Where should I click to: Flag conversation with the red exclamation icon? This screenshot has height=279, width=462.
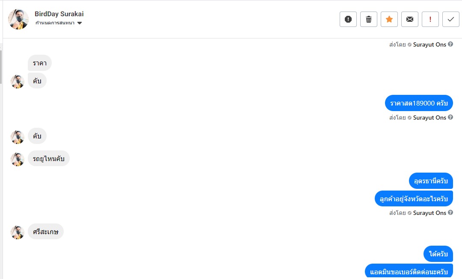click(x=430, y=19)
